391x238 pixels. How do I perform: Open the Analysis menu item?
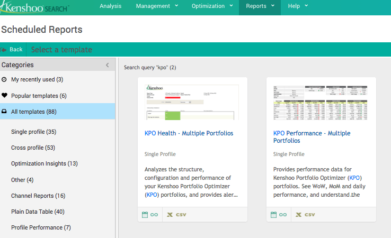tap(111, 6)
